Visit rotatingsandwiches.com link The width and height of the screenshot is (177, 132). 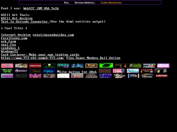(53, 35)
